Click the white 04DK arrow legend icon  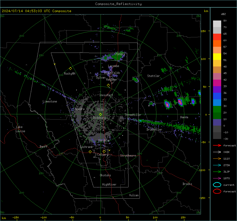(217, 152)
